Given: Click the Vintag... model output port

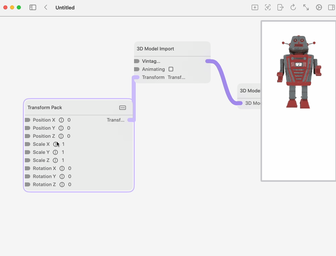Looking at the screenshot, I should 208,61.
